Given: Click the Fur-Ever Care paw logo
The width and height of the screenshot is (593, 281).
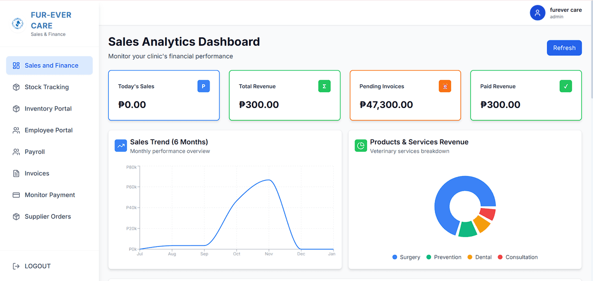Looking at the screenshot, I should (x=17, y=23).
